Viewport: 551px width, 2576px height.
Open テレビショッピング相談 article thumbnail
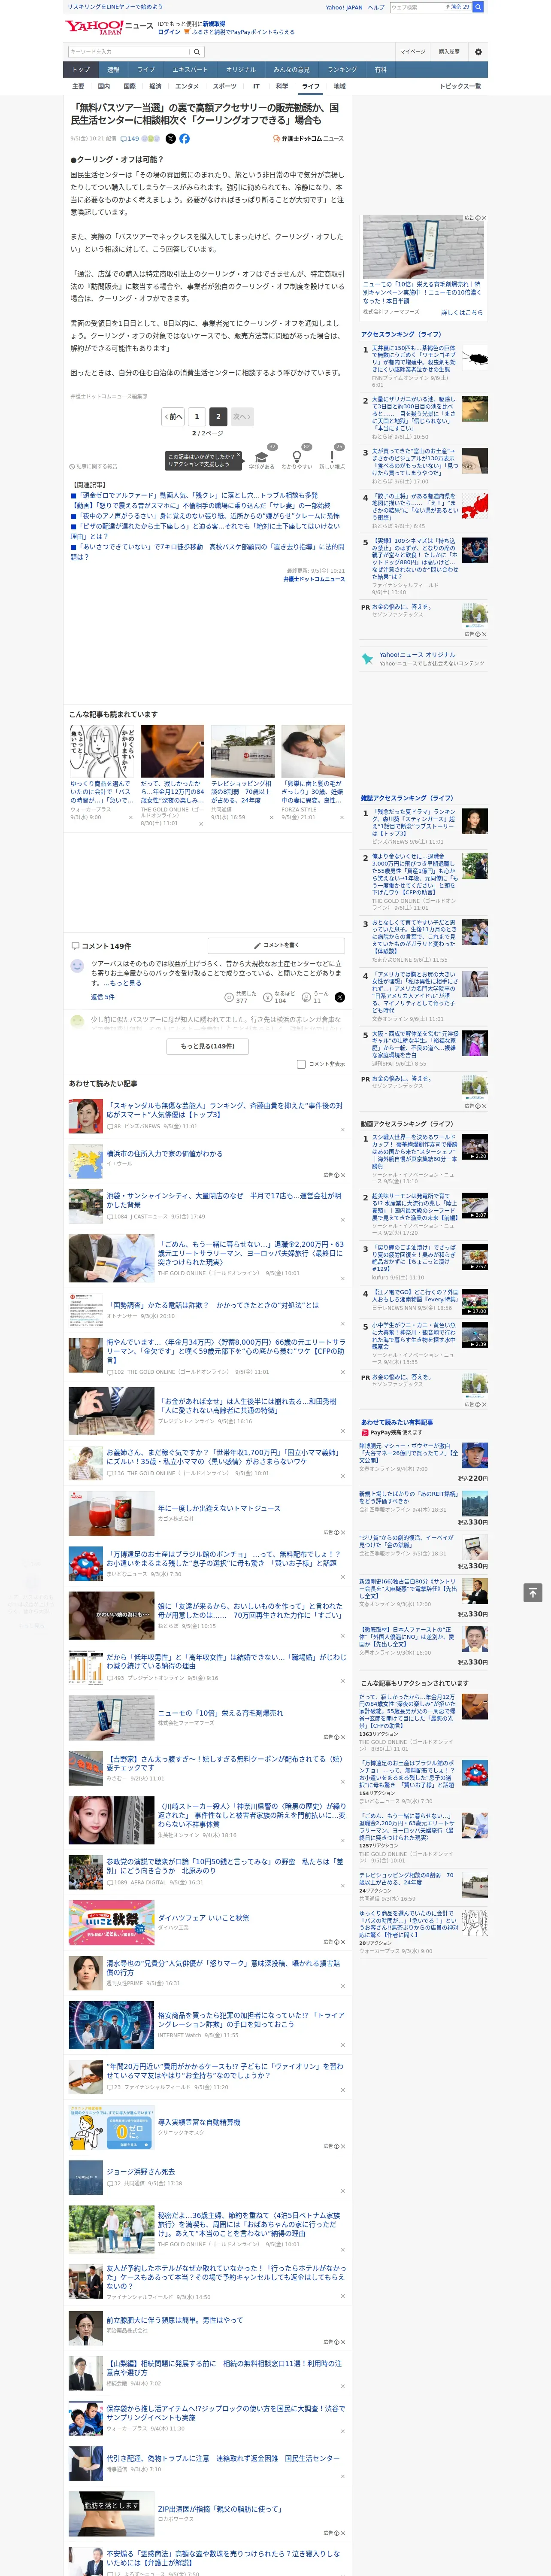tap(242, 750)
